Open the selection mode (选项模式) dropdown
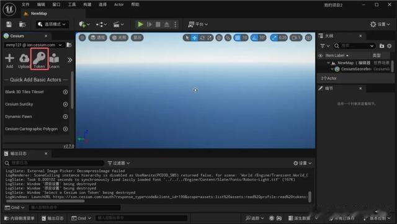397x224 pixels. (x=52, y=24)
